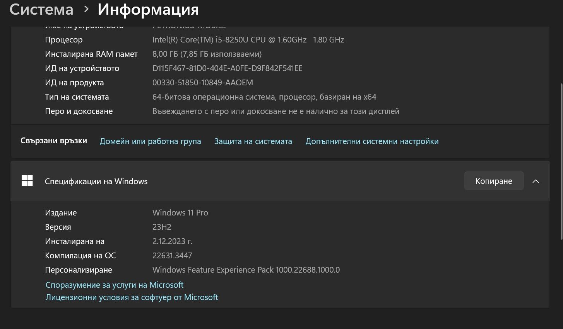The height and width of the screenshot is (329, 563).
Task: Select the version value 23H2
Action: coord(162,227)
